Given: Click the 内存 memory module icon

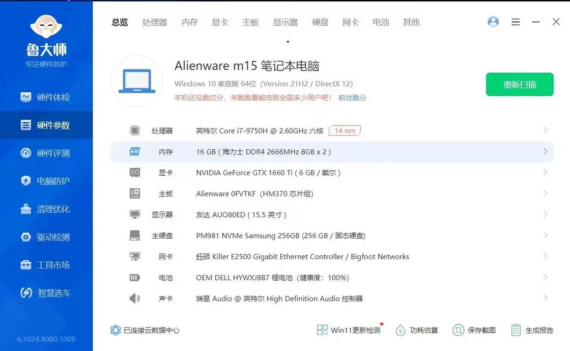Looking at the screenshot, I should tap(135, 152).
